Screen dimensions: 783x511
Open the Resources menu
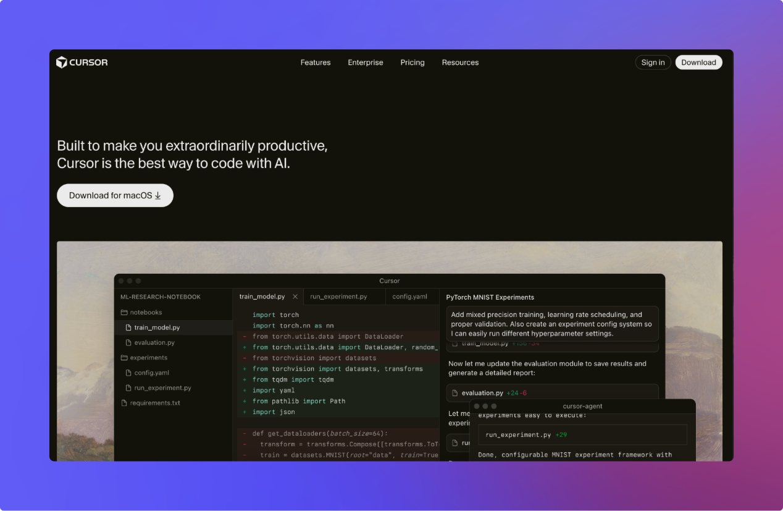pos(460,62)
